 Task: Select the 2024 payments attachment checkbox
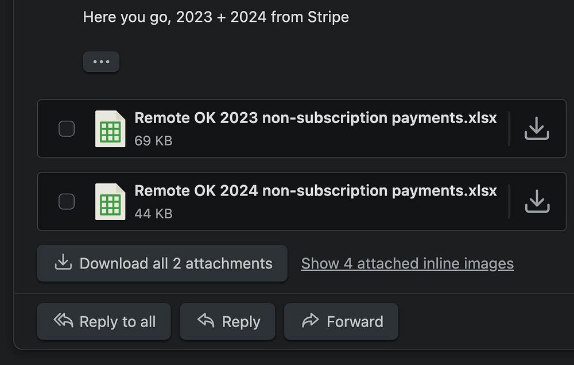(x=67, y=202)
